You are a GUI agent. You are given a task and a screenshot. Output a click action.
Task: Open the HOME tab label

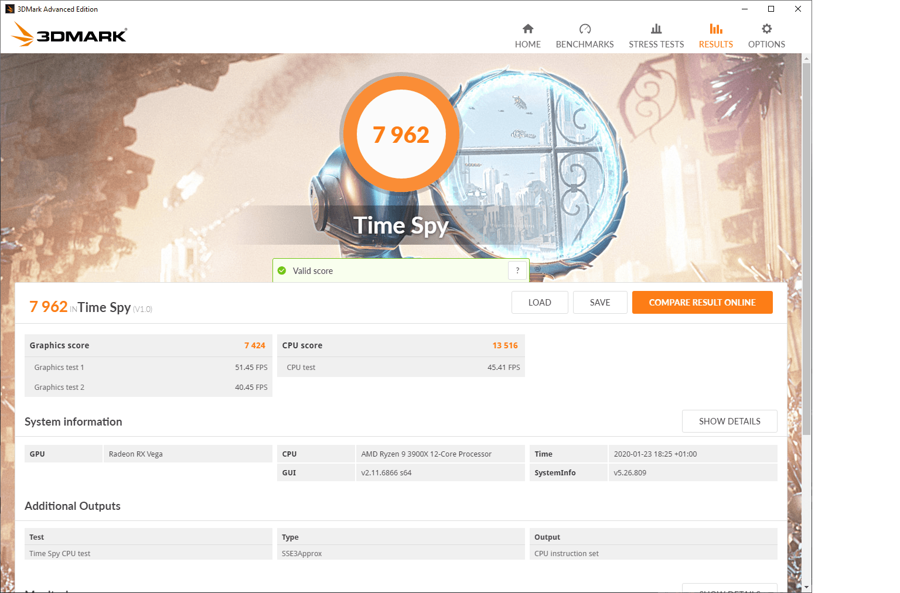[x=528, y=44]
